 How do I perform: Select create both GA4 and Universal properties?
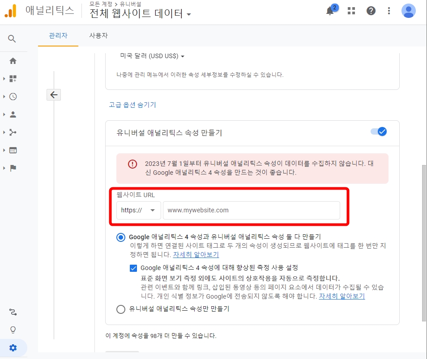point(121,237)
